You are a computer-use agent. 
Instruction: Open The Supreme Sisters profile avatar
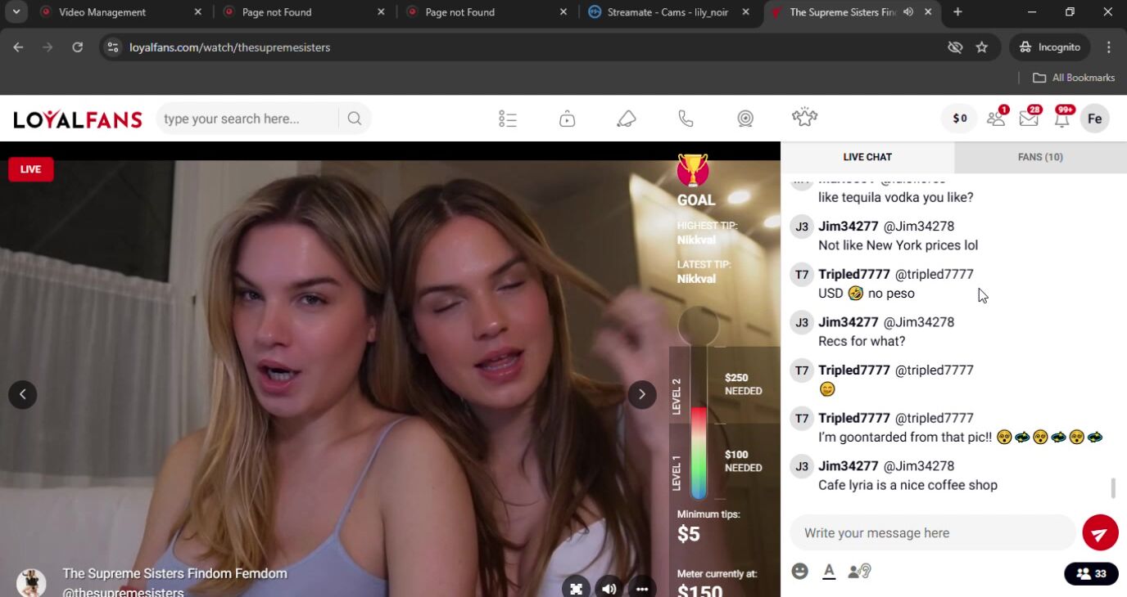tap(32, 582)
